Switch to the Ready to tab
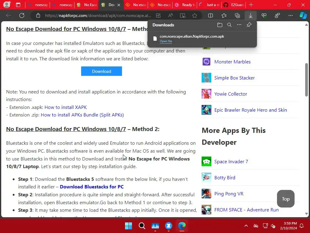The height and width of the screenshot is (233, 310). click(x=185, y=5)
